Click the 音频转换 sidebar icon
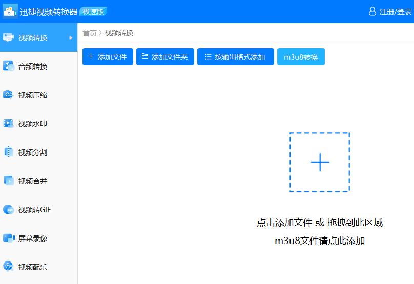The width and height of the screenshot is (414, 284). point(8,66)
